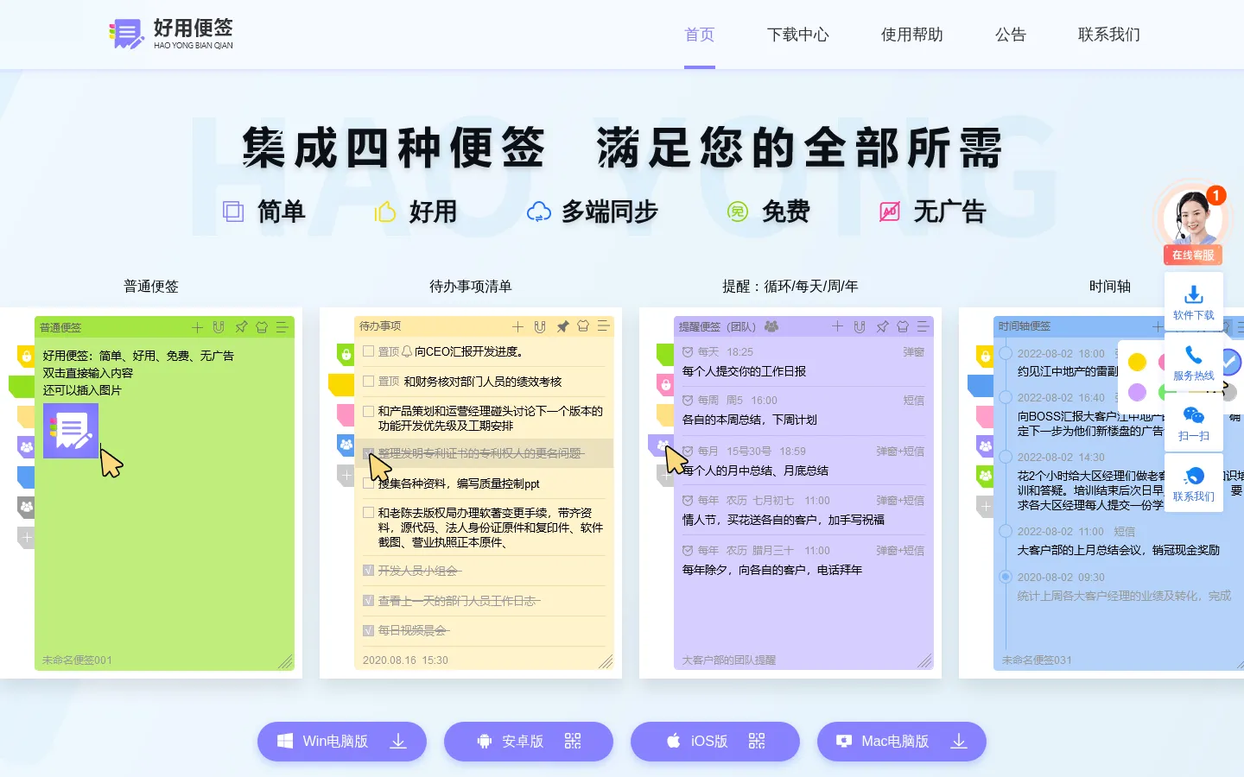Open the menu icon in 待办事项 header
This screenshot has height=777, width=1244.
click(603, 326)
